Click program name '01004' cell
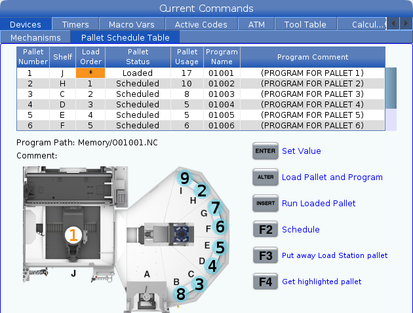Screen dimensions: 413x313 [222, 104]
